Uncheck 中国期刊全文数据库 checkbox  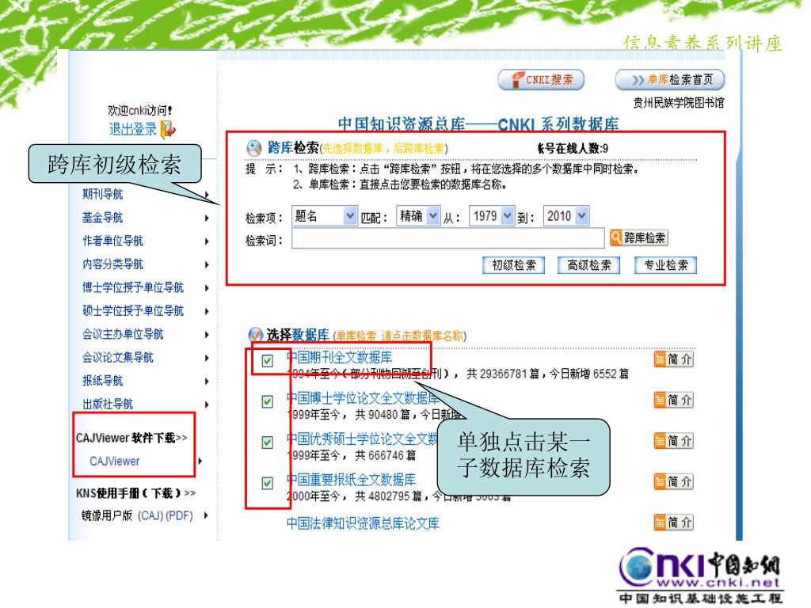[x=268, y=360]
